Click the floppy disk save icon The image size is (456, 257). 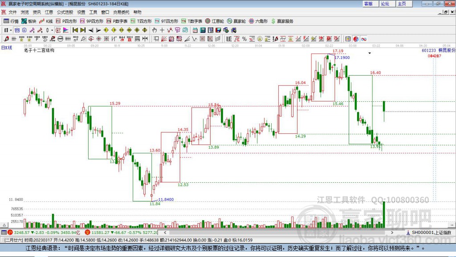tap(218, 30)
